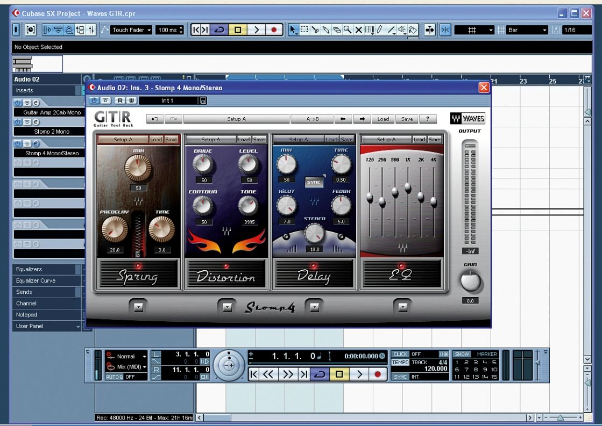
Task: Toggle Cycle loop in top toolbar
Action: (219, 30)
